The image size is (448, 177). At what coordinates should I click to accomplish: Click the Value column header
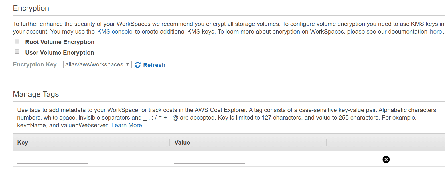[x=182, y=143]
